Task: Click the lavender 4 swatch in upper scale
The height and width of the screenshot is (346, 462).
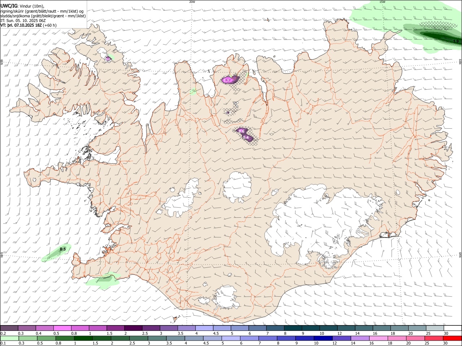Action: [x=204, y=328]
